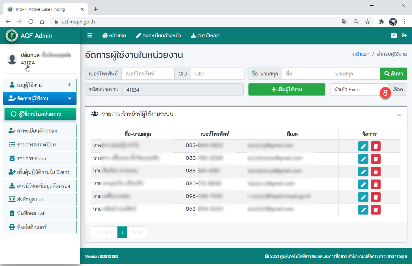412x266 pixels.
Task: Click the หน้าแรก breadcrumb link
Action: (361, 54)
